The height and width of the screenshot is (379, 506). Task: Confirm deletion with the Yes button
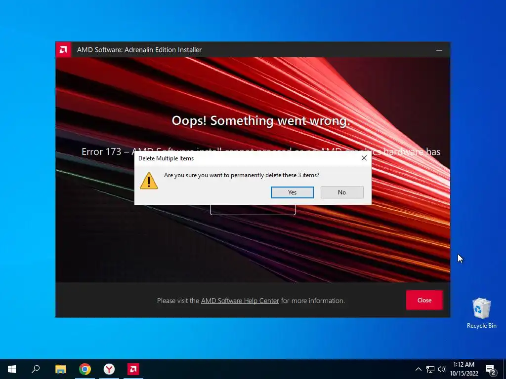click(x=292, y=192)
